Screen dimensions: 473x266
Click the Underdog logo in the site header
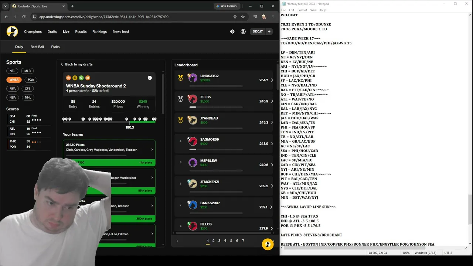[12, 31]
